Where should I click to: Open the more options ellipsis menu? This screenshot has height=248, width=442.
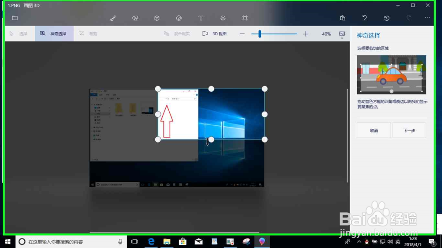click(427, 18)
